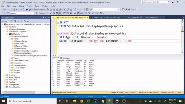Click the Decrease Indent icon
The image size is (185, 104).
93,13
